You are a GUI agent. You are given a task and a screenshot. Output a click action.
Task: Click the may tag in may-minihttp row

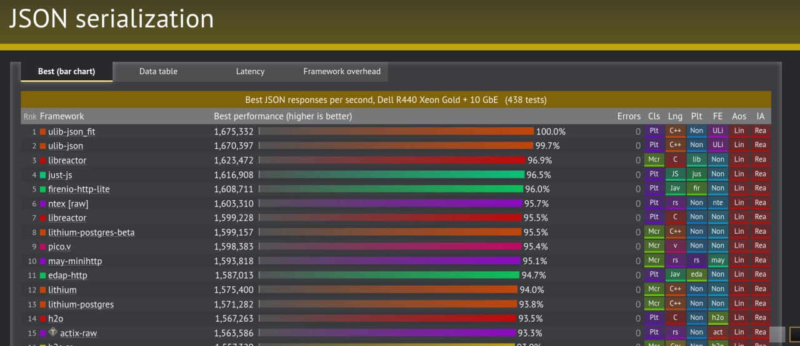[x=717, y=261]
